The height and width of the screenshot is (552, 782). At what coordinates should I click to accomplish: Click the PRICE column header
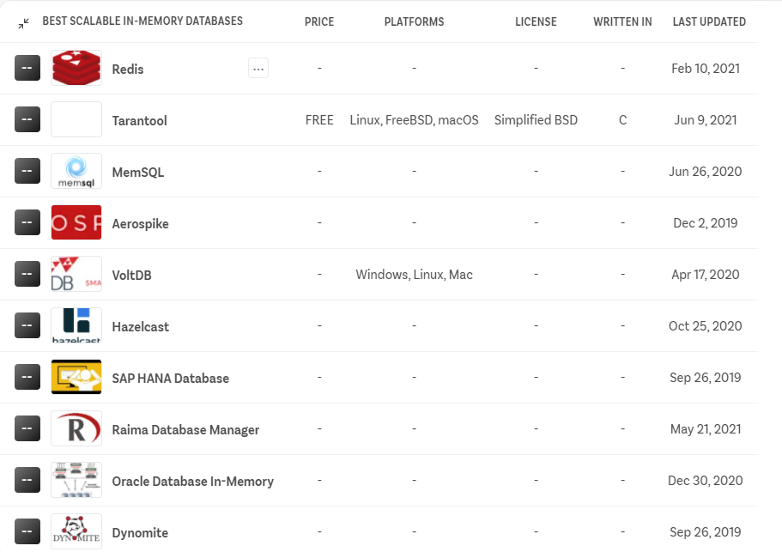tap(319, 22)
